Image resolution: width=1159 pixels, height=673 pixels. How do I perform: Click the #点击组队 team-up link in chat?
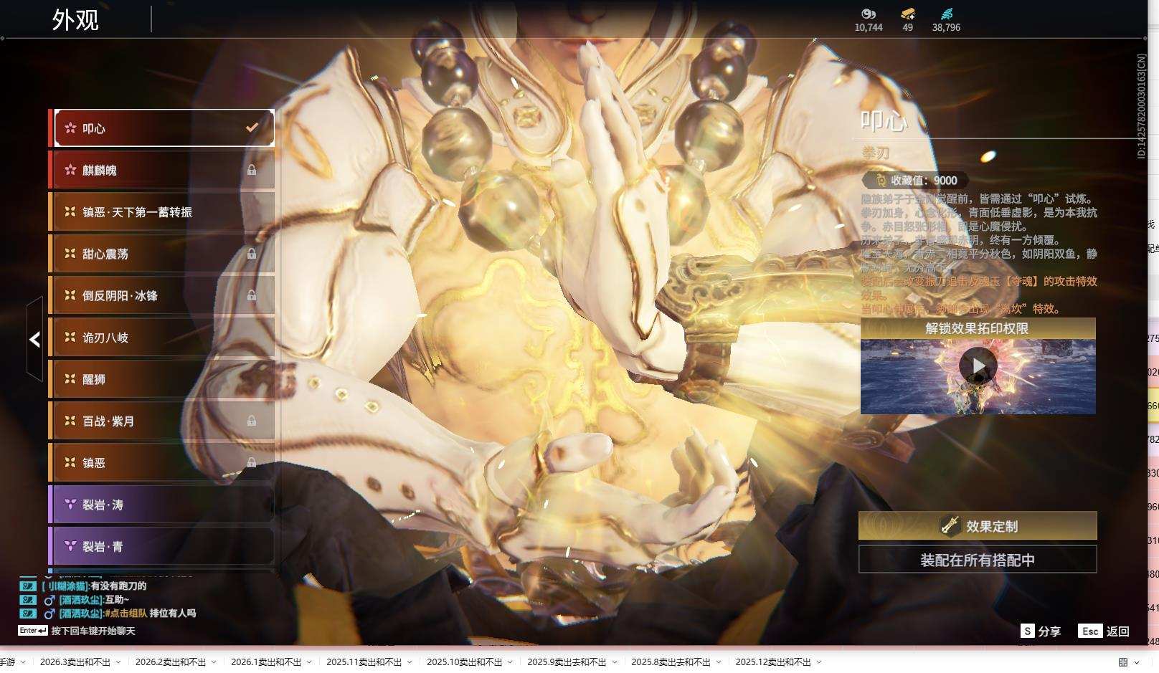pyautogui.click(x=126, y=614)
